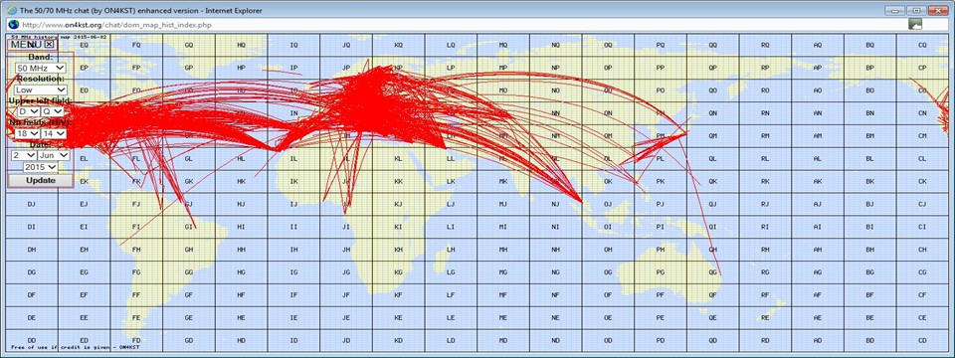Screen dimensions: 955x358
Task: Click the MENU header label
Action: pos(26,45)
